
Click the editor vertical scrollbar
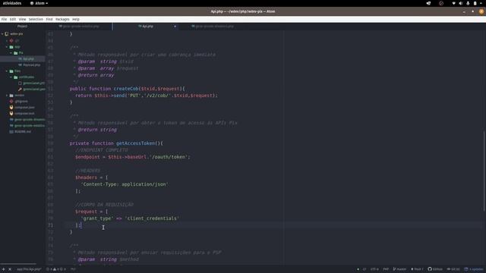(484, 171)
